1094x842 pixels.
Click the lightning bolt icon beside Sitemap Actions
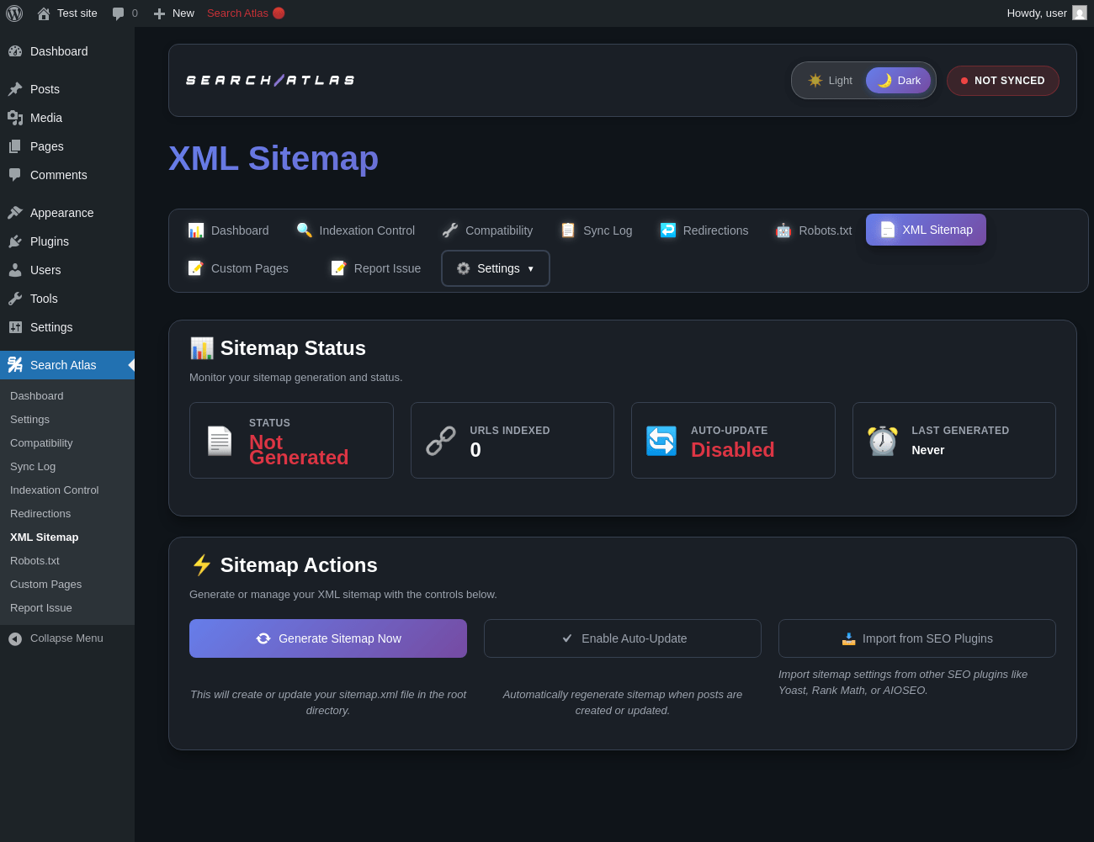(202, 565)
